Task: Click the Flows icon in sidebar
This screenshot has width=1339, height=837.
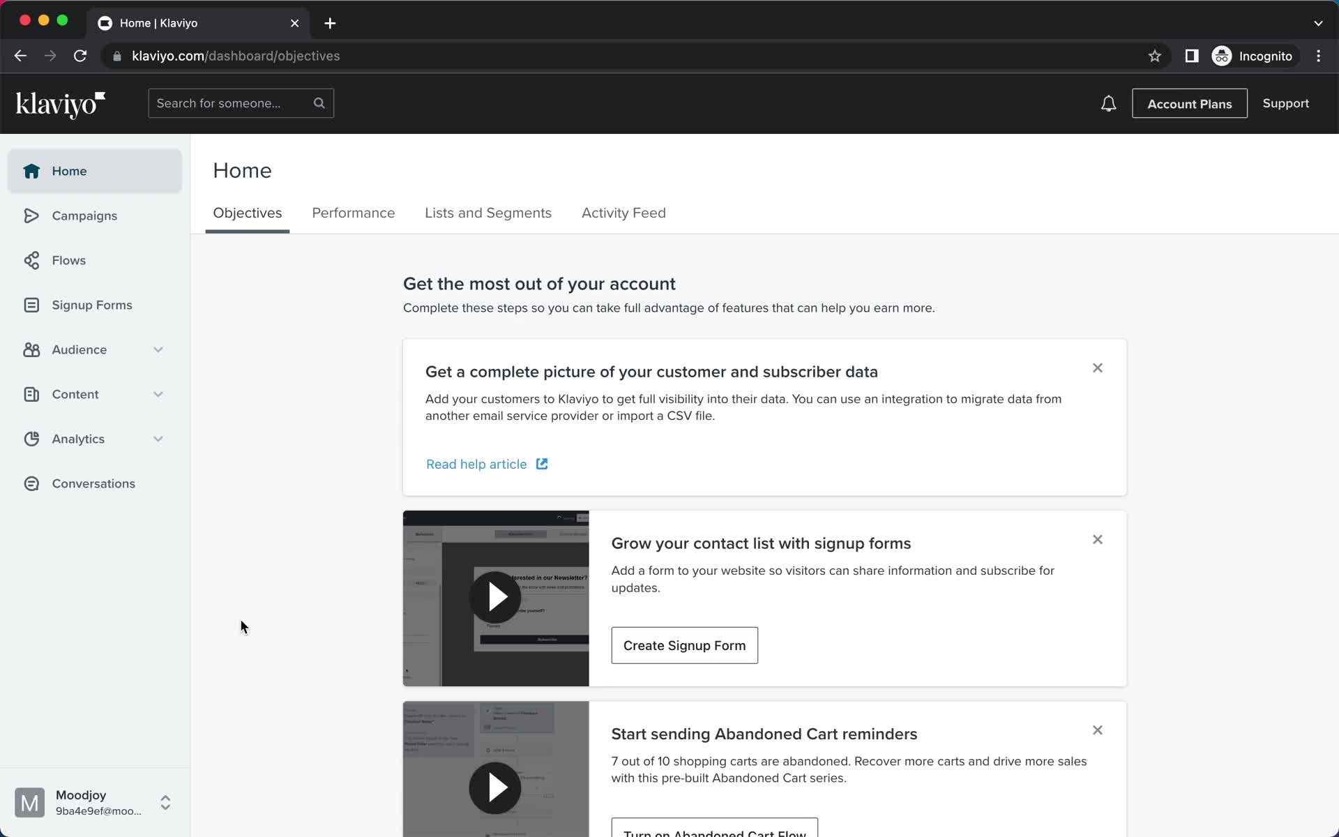Action: point(31,260)
